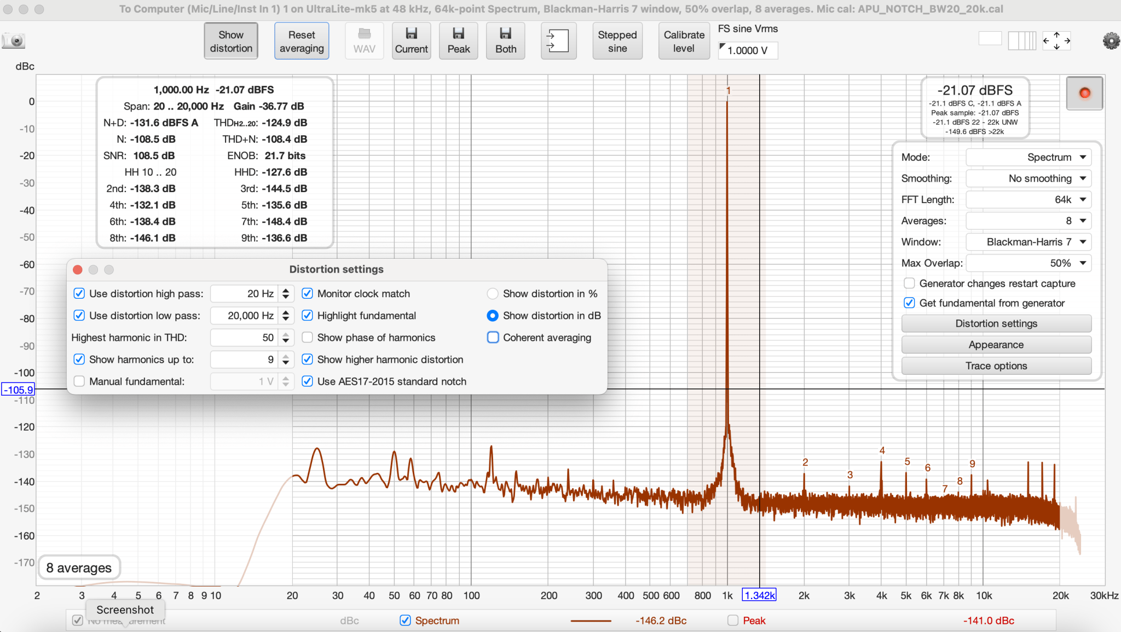Click Show harmonics up to stepper
Image resolution: width=1121 pixels, height=632 pixels.
point(286,360)
